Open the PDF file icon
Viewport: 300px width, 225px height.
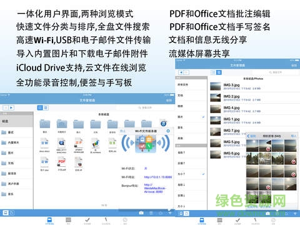point(62,162)
